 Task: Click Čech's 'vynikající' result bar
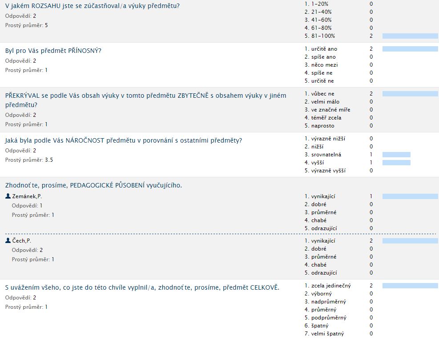pyautogui.click(x=410, y=241)
